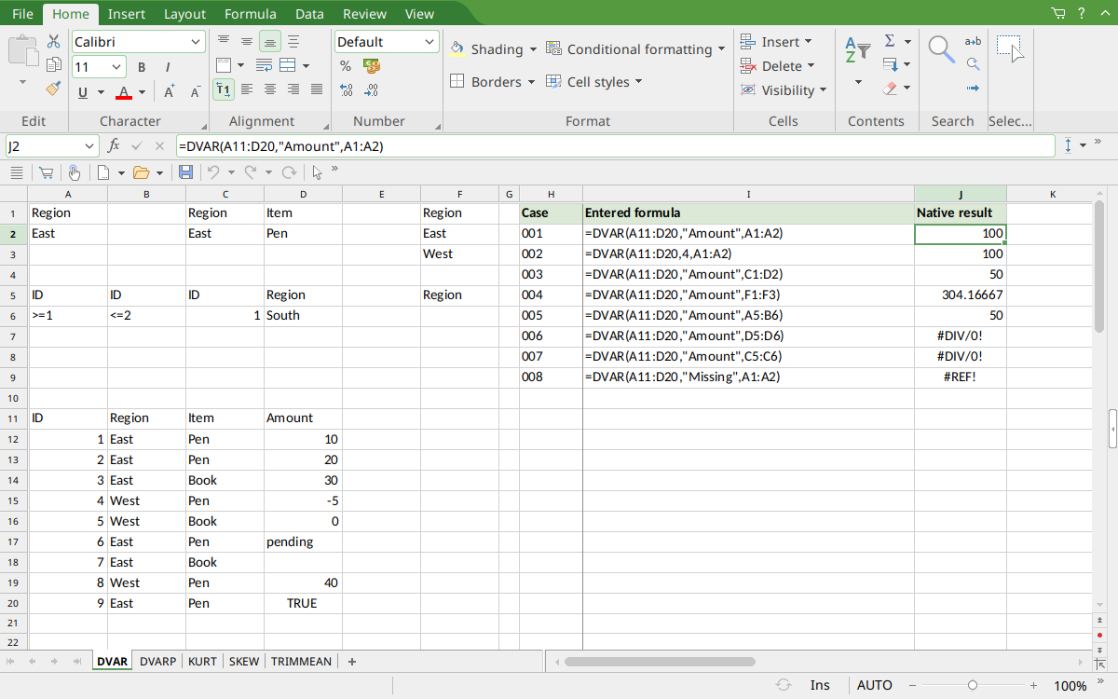Click the formula input line
Screen dimensions: 1118x699
pos(615,146)
